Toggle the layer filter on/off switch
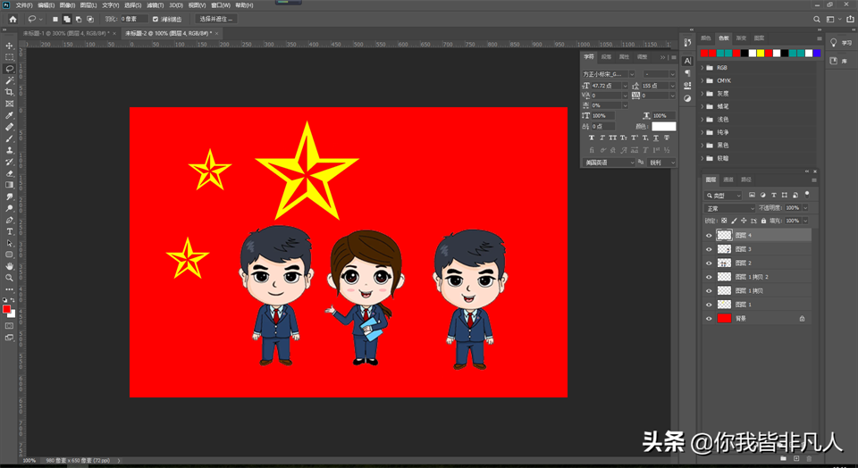858x468 pixels. pos(807,194)
